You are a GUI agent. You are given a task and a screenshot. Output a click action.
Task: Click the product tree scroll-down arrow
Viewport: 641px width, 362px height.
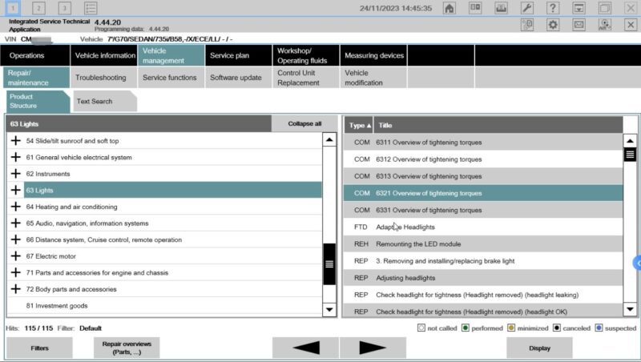[x=329, y=310]
